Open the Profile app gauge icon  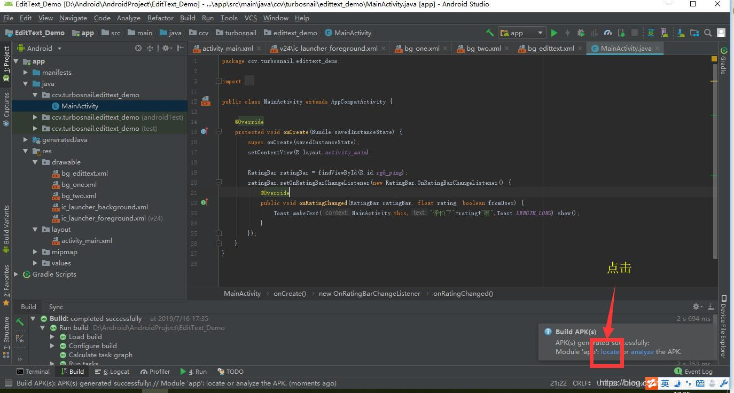(x=607, y=33)
